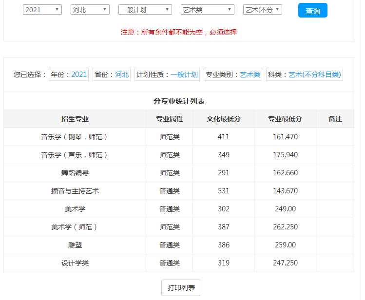Select the 音乐学(钢琴,师范) row

click(x=75, y=137)
